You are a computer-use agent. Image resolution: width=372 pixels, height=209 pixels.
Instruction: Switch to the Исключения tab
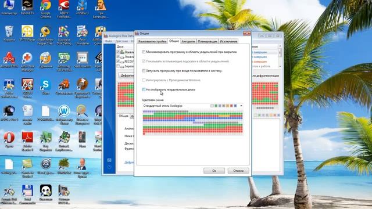pos(228,41)
